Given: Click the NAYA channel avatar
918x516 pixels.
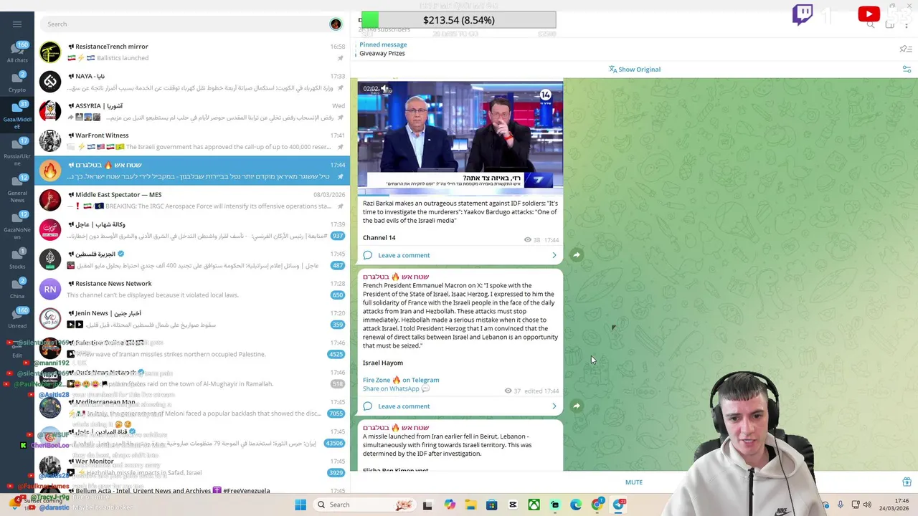Looking at the screenshot, I should pos(50,82).
